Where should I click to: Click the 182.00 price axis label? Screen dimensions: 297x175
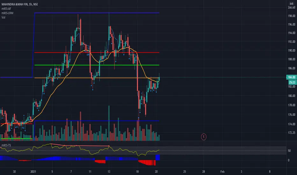[x=292, y=87]
